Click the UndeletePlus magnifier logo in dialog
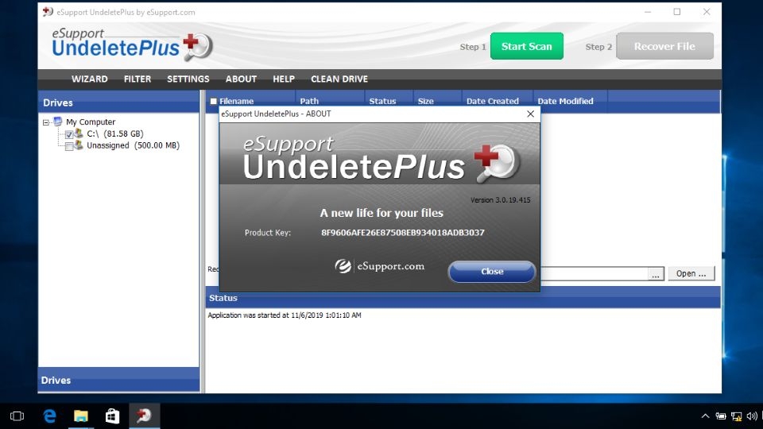 click(x=497, y=163)
